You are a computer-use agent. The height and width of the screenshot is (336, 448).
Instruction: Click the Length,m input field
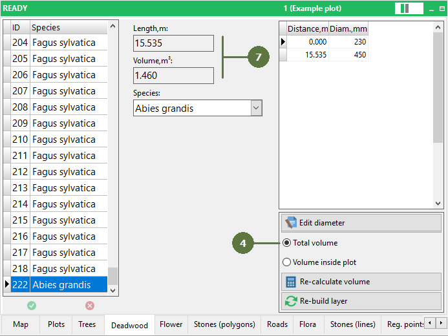[173, 43]
